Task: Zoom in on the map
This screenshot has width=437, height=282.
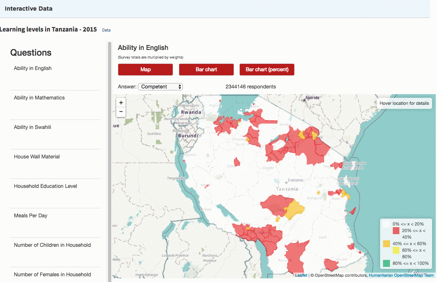Action: (121, 103)
